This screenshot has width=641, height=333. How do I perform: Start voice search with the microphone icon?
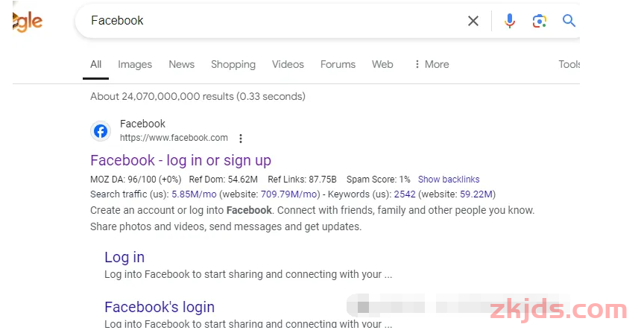pyautogui.click(x=509, y=21)
